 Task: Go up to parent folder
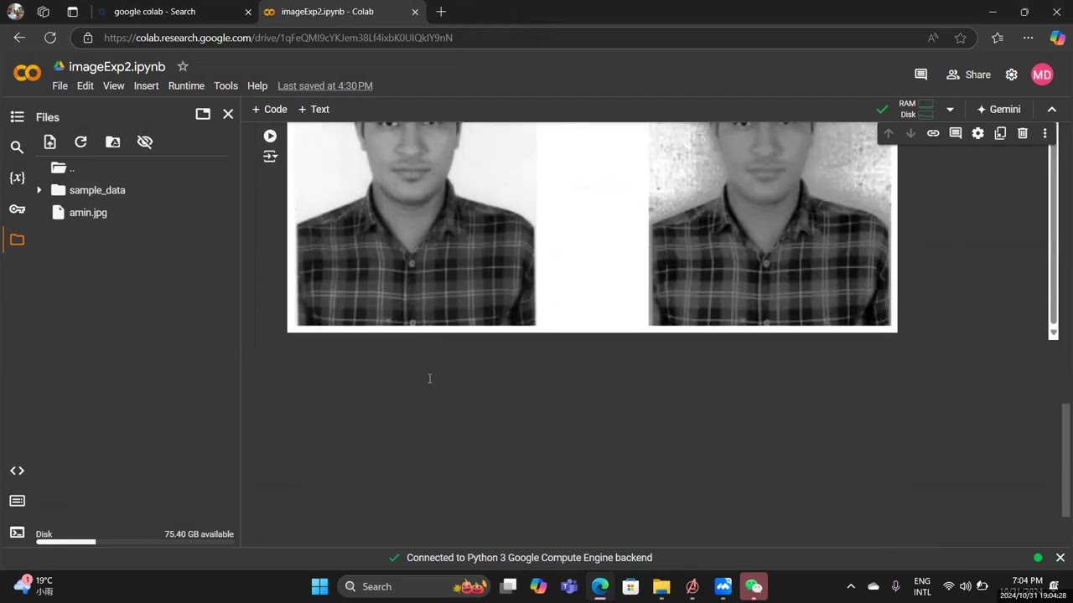click(63, 168)
